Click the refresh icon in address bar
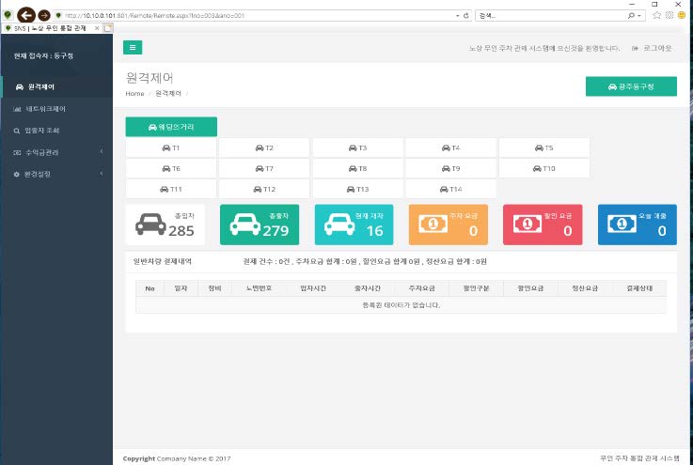Screen dimensions: 693x465 [466, 16]
